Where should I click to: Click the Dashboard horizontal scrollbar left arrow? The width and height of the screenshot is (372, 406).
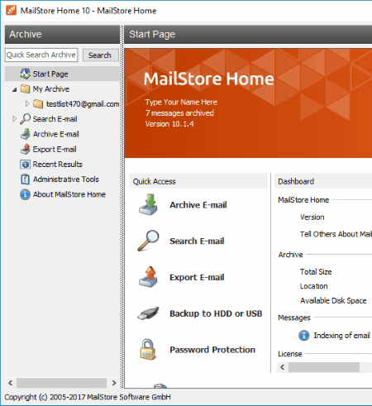click(283, 367)
